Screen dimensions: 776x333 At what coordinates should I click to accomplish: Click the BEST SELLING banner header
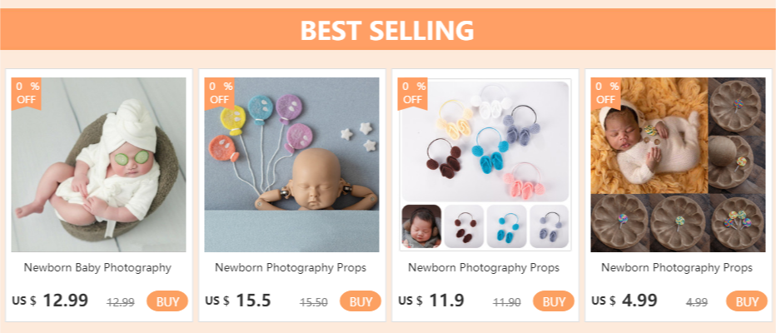pos(387,30)
